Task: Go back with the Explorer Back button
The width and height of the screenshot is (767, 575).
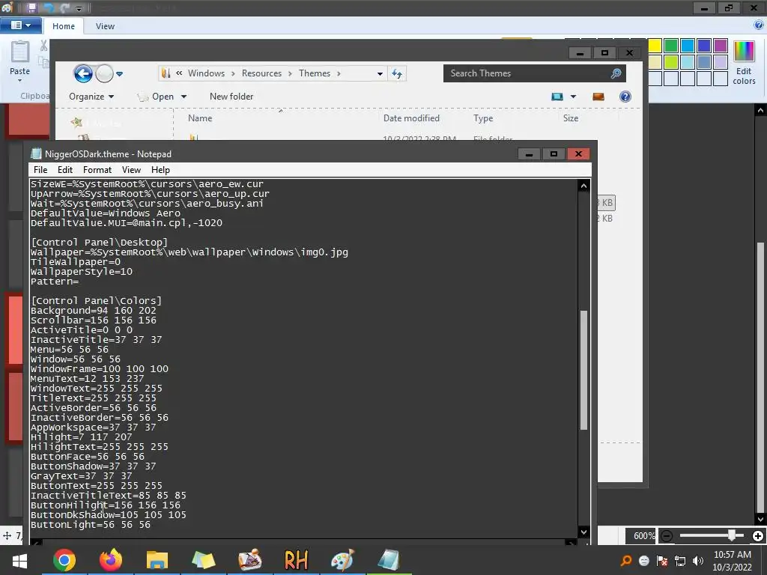Action: (x=83, y=74)
